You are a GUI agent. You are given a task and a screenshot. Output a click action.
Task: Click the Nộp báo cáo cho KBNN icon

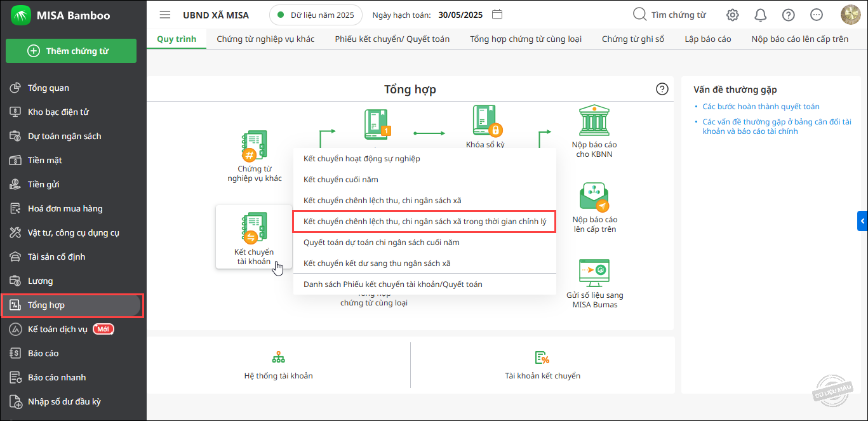(594, 121)
